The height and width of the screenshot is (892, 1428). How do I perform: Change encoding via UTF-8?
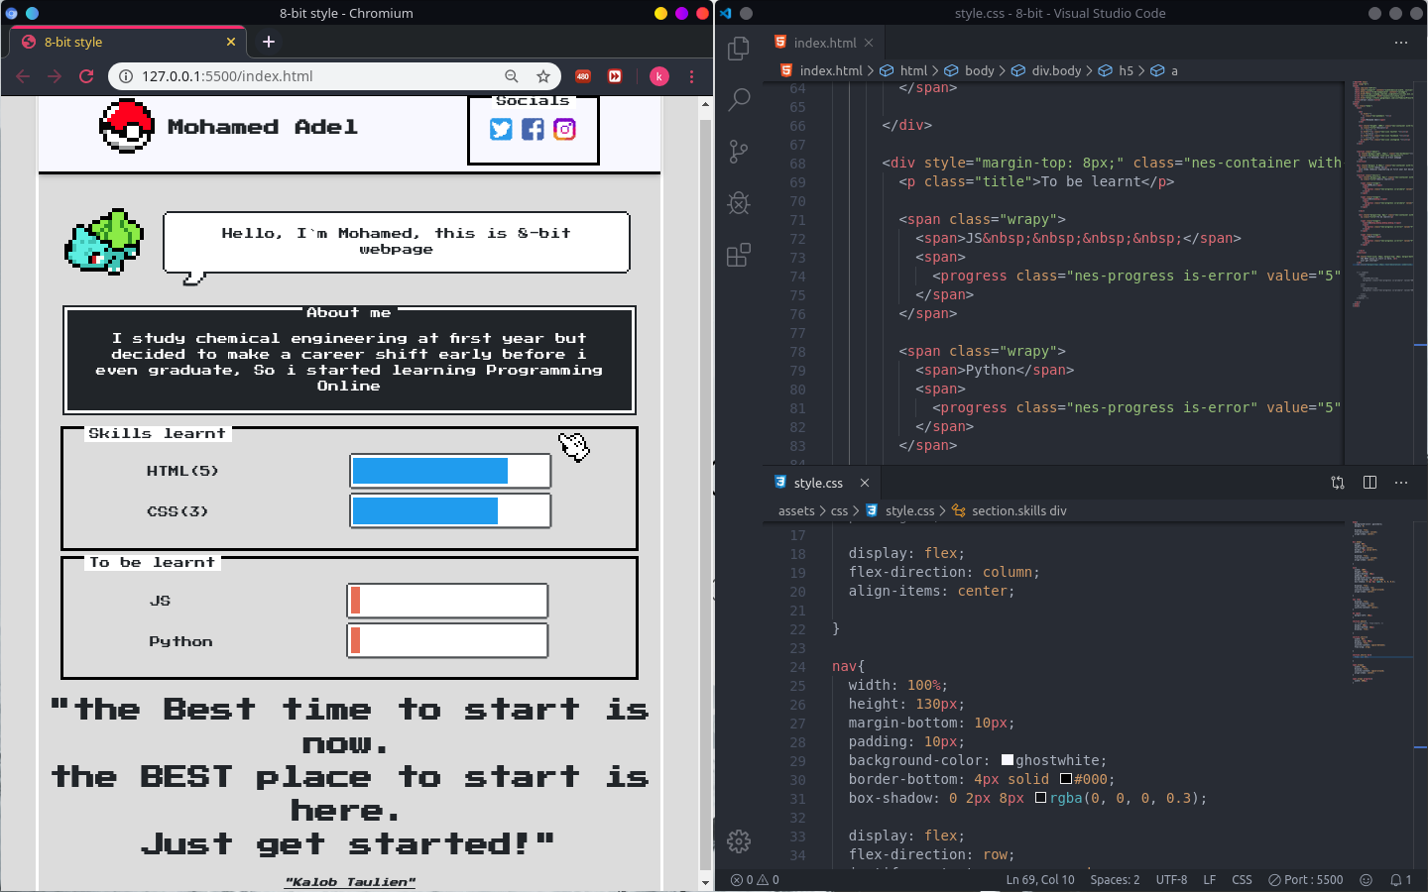coord(1171,880)
